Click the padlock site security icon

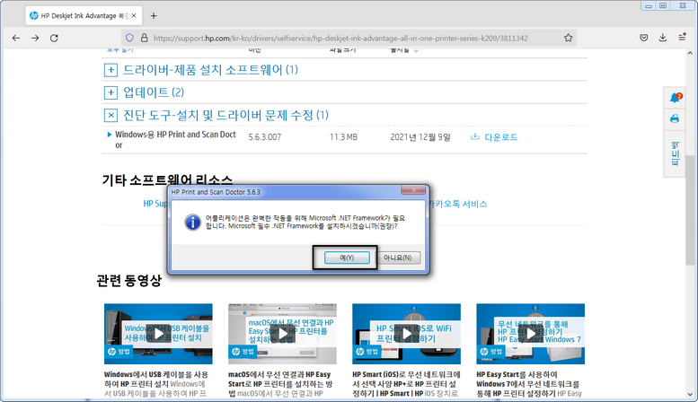[x=145, y=39]
